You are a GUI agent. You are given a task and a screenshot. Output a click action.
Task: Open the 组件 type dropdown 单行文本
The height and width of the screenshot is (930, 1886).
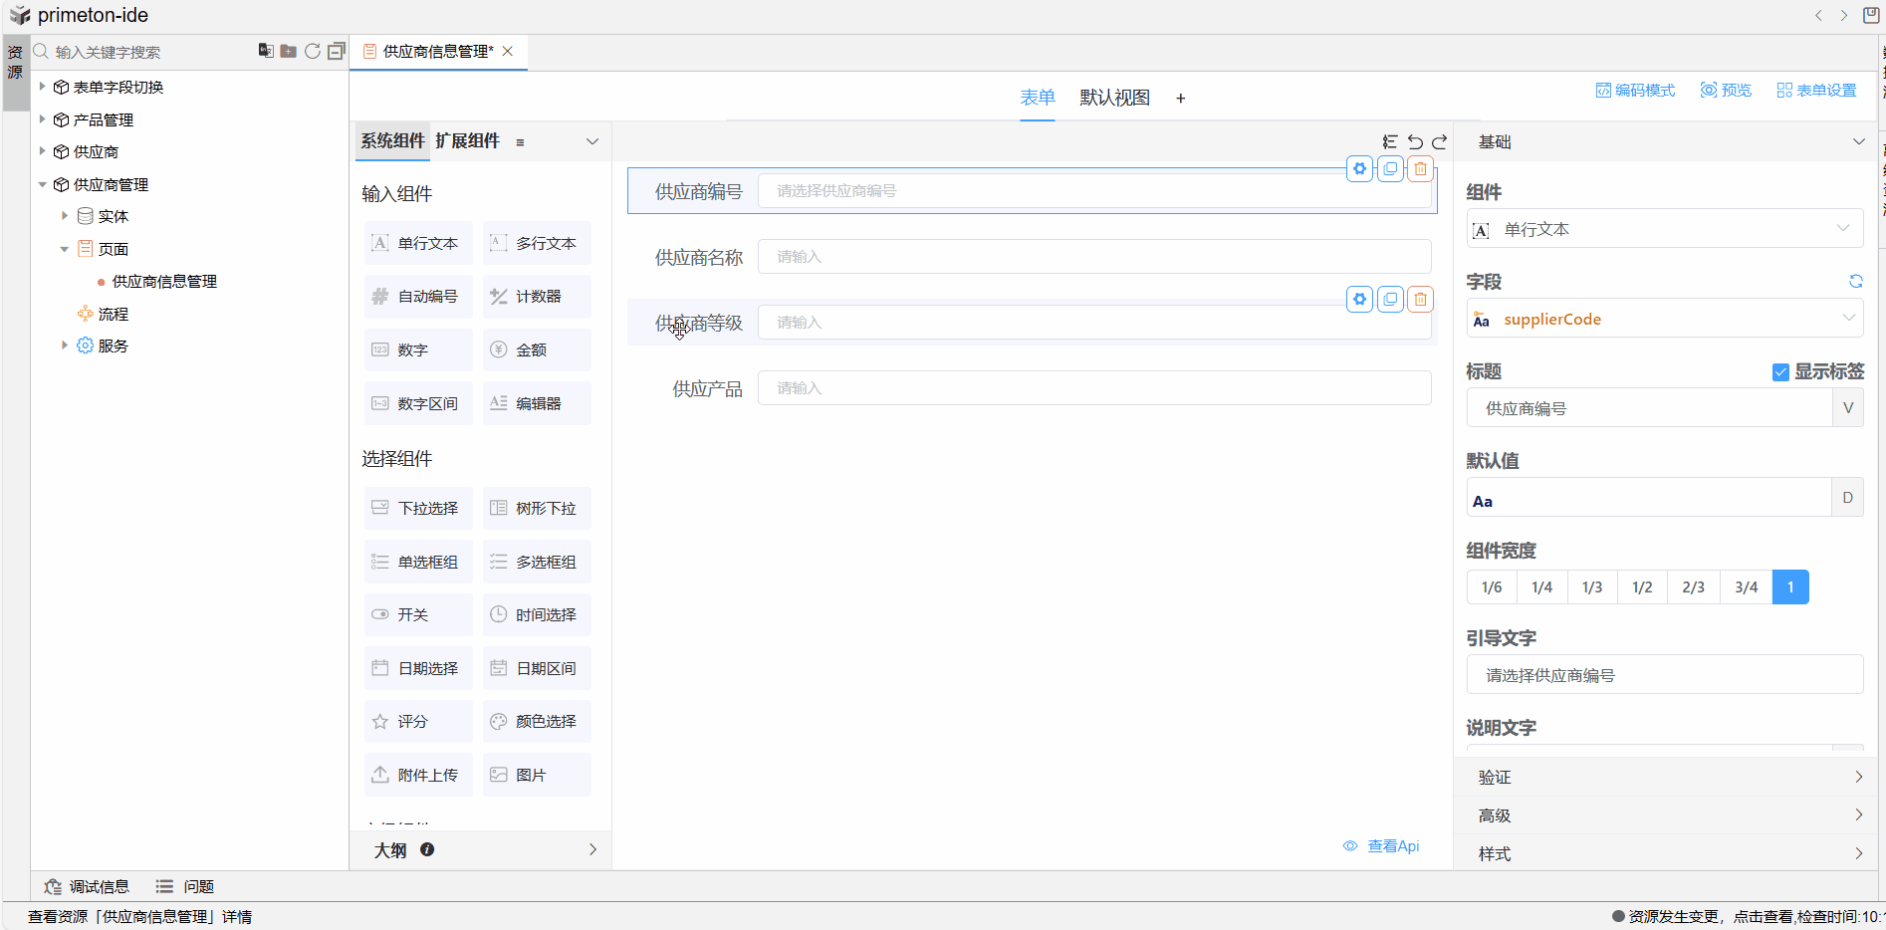tap(1664, 229)
